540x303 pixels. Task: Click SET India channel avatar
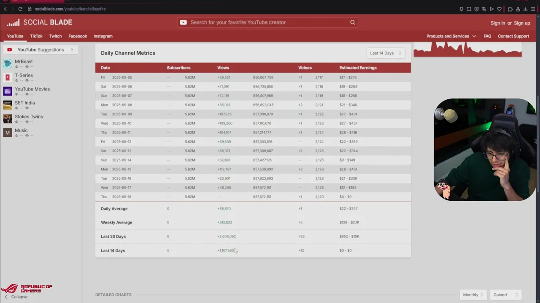pyautogui.click(x=8, y=105)
